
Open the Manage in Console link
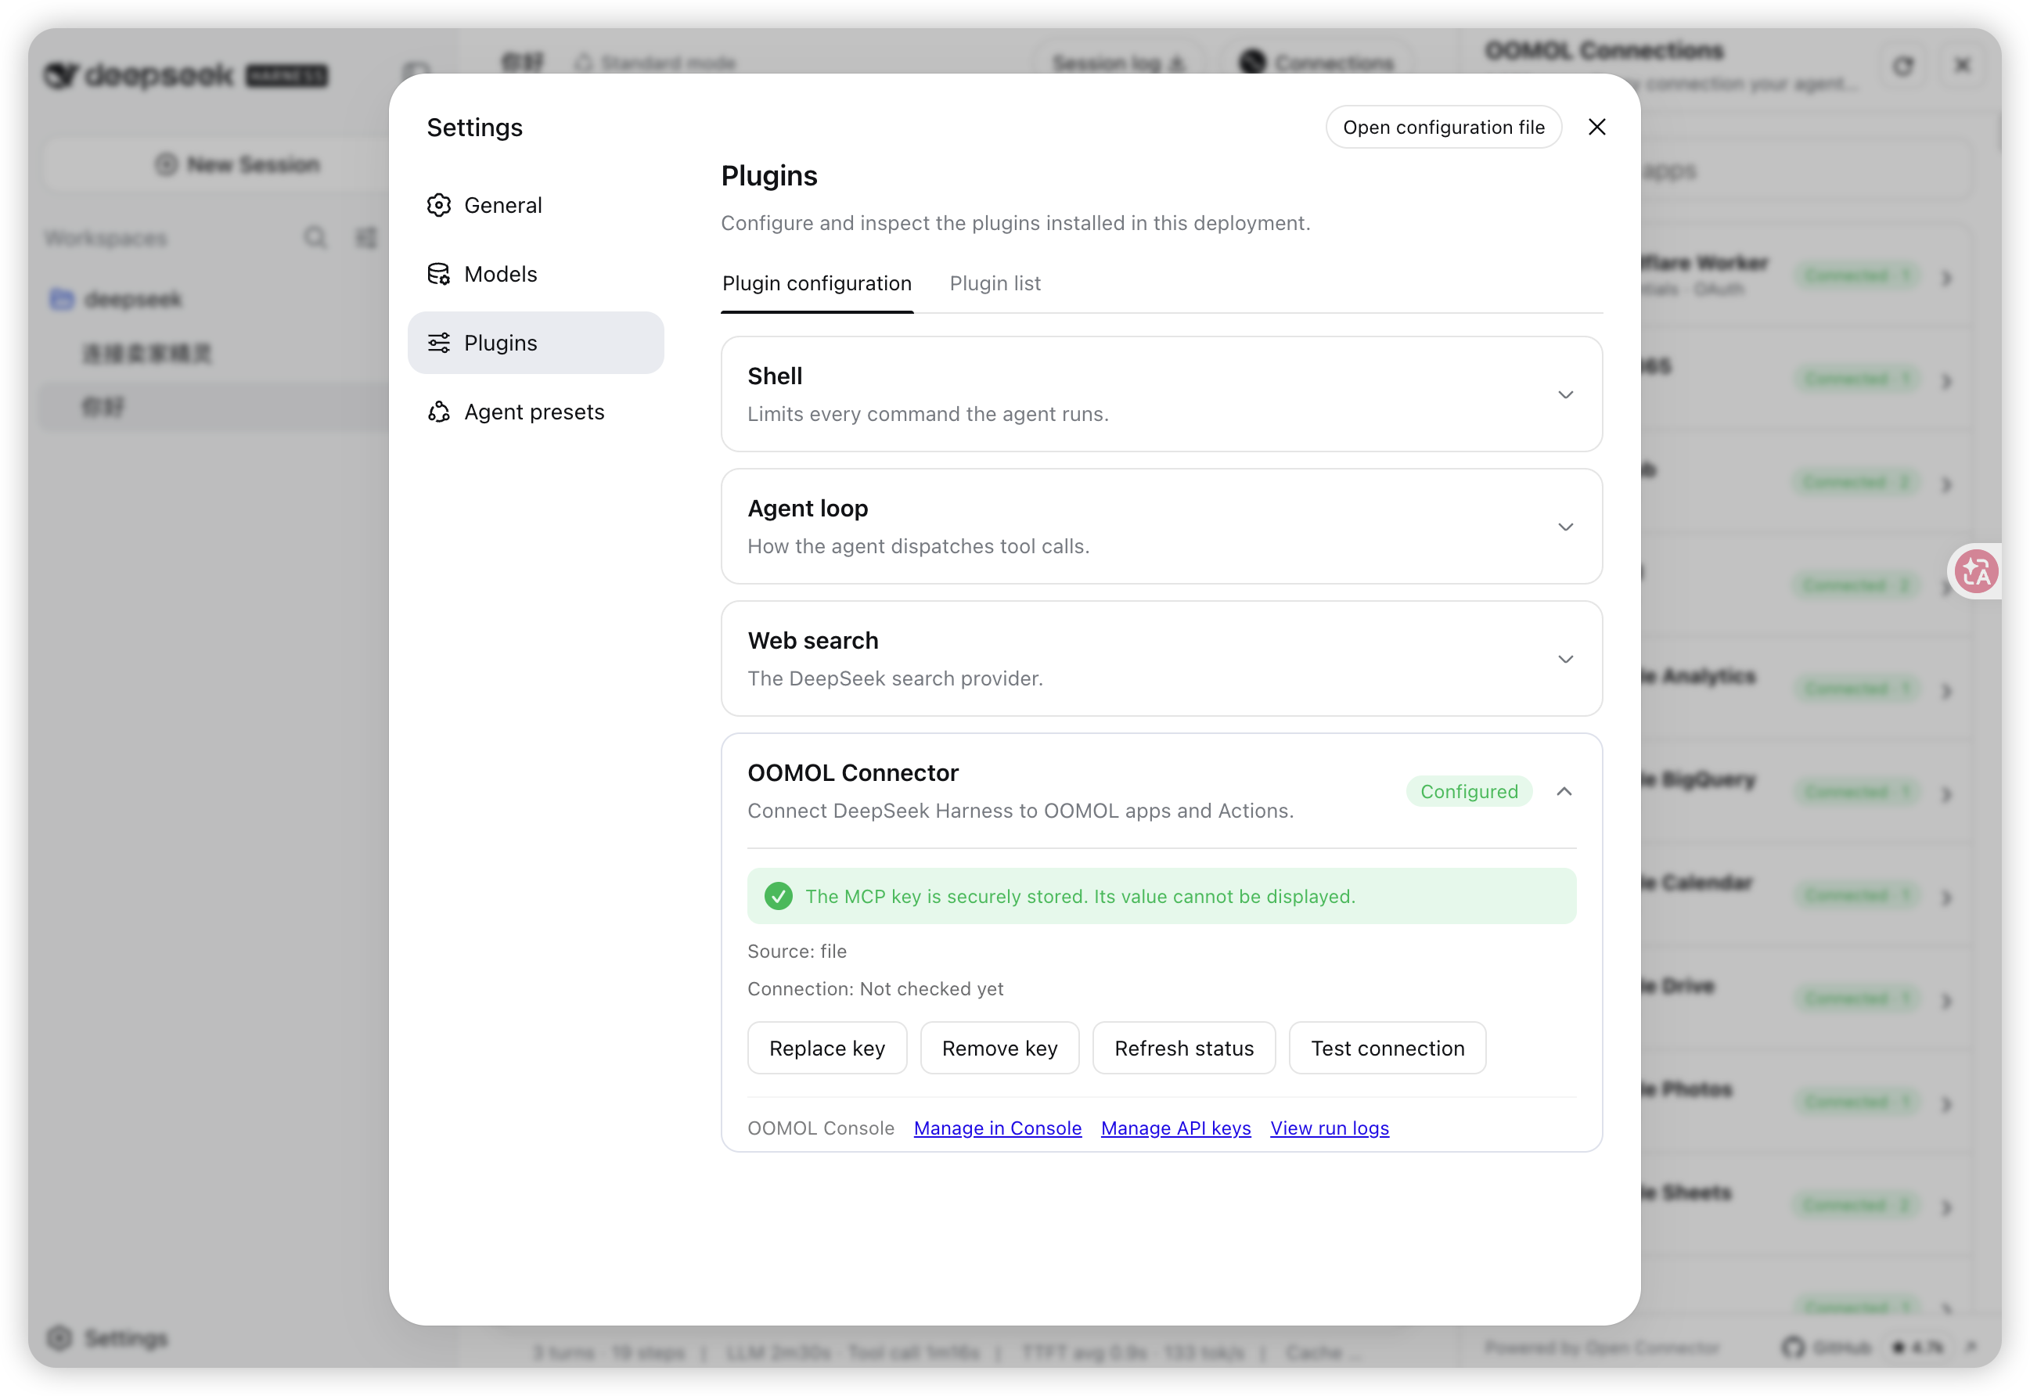[997, 1128]
